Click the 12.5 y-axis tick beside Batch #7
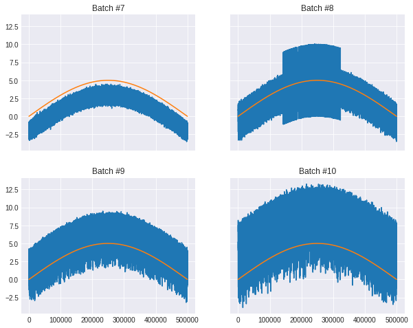This screenshot has width=413, height=328. 12,26
